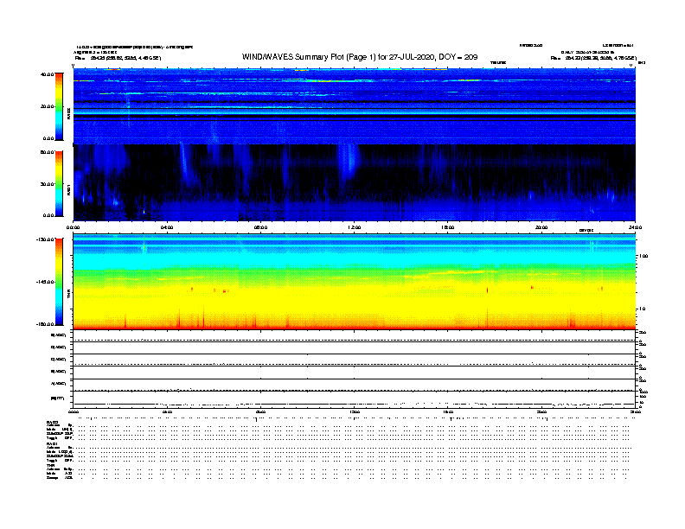Click the 00:00 tick under RAD1 spectrogram

74,227
